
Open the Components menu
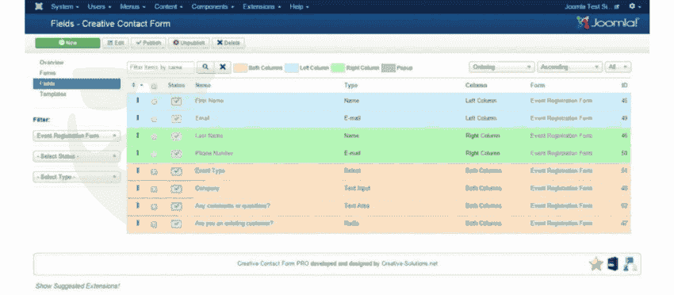pos(213,7)
